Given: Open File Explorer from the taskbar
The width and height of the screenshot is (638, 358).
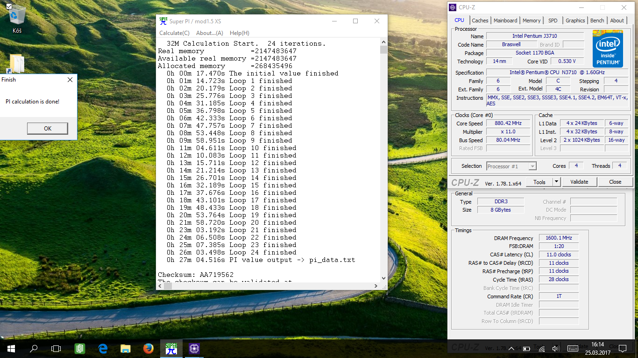Looking at the screenshot, I should coord(126,348).
